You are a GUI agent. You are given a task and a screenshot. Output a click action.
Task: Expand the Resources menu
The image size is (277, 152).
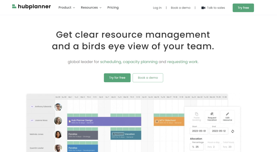pos(91,8)
